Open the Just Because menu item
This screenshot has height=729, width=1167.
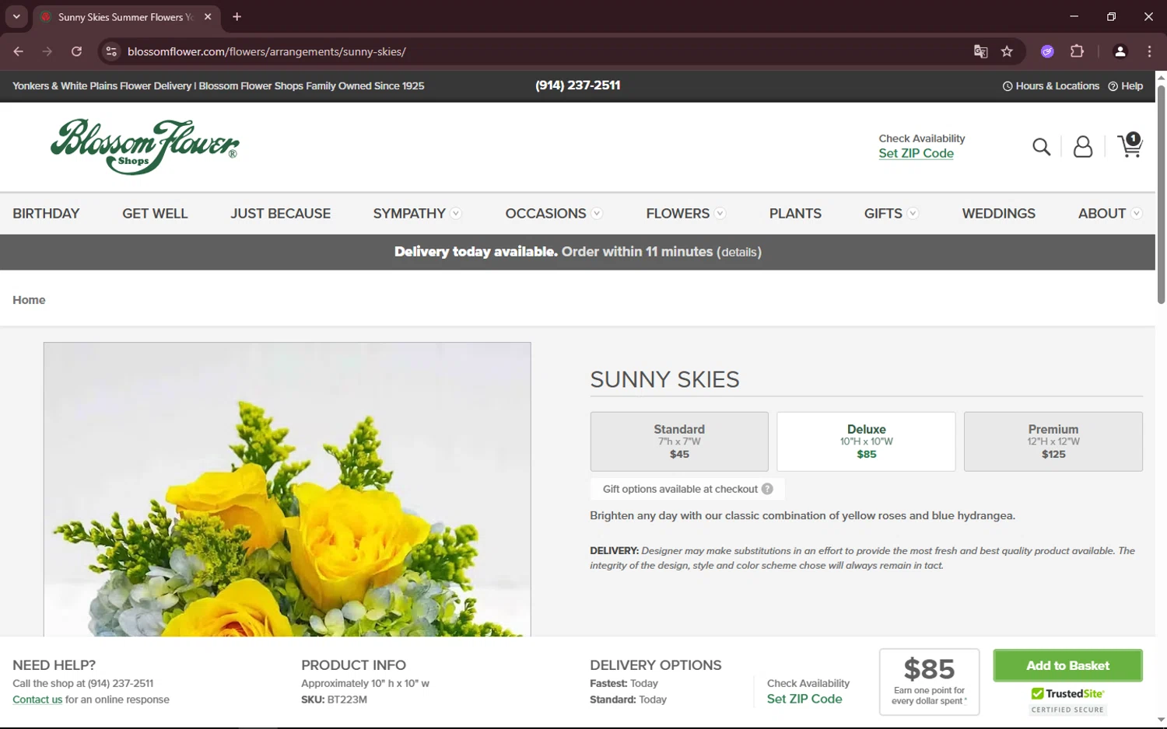(280, 213)
